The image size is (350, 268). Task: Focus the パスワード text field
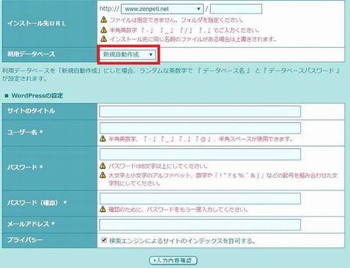200,154
